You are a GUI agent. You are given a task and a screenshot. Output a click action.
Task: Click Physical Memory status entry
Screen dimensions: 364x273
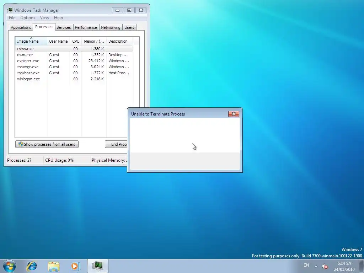(109, 160)
